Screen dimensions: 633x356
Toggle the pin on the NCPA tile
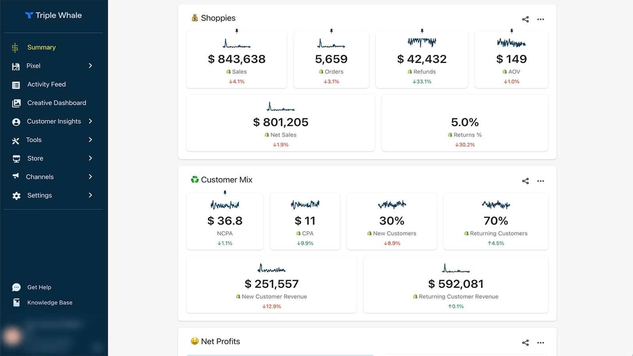[225, 193]
